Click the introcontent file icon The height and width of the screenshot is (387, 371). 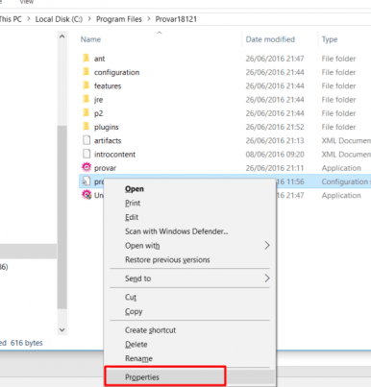click(x=87, y=154)
